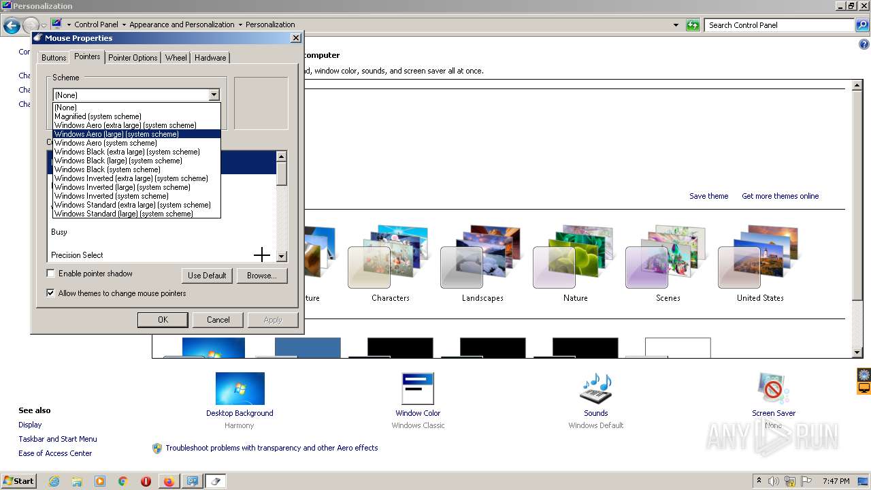This screenshot has height=490, width=871.
Task: Open the Screen Saver icon
Action: point(773,389)
